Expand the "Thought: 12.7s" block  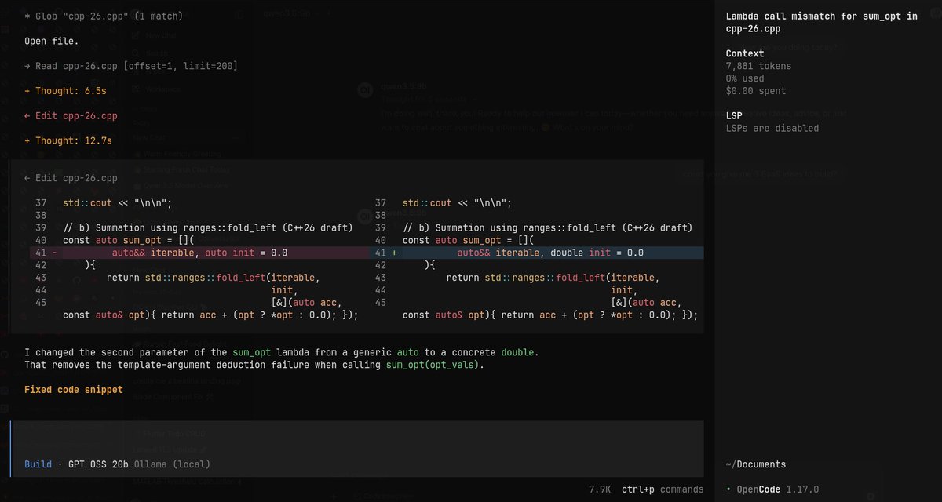(x=68, y=140)
